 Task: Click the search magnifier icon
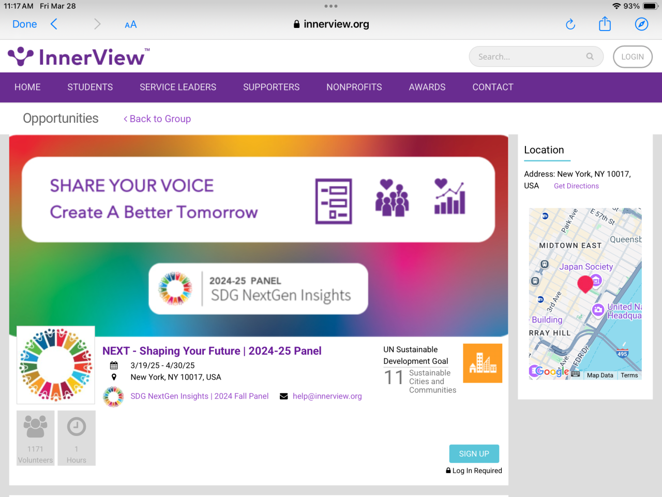[590, 56]
